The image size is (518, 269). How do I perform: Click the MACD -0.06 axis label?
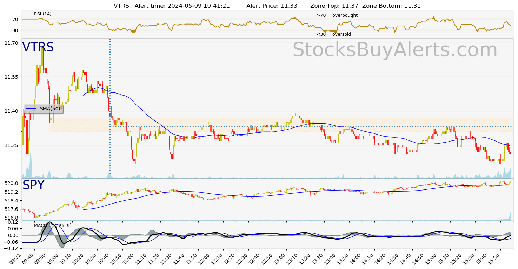[x=11, y=242]
